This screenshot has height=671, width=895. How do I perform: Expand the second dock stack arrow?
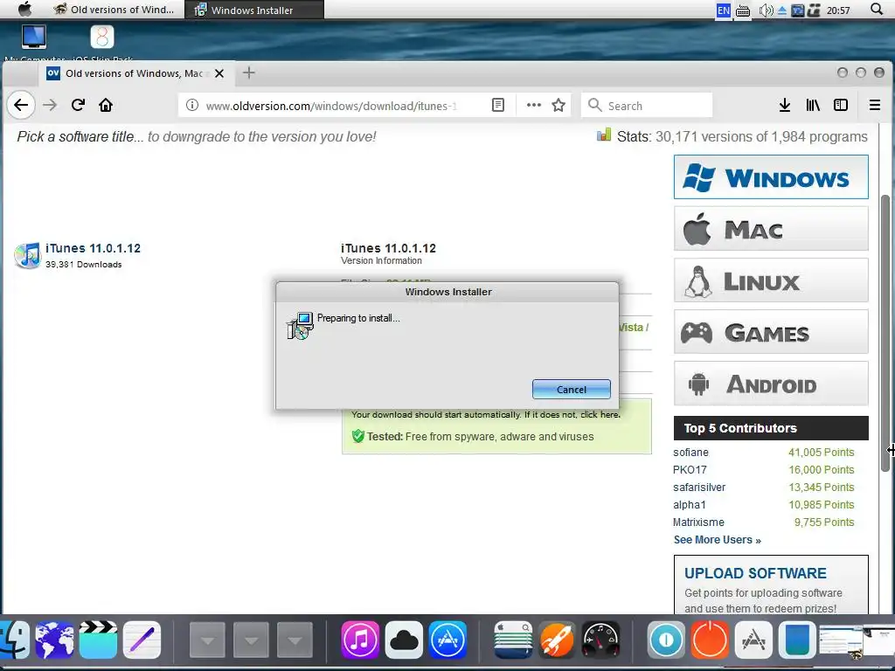(x=251, y=640)
